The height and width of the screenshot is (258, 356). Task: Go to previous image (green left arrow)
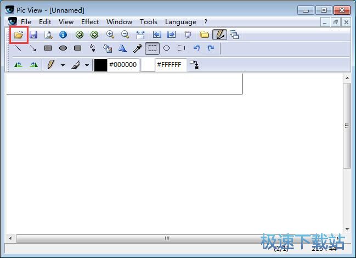[80, 35]
